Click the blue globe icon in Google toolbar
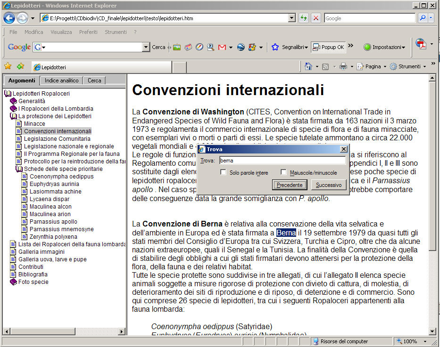440x347 pixels. point(241,47)
